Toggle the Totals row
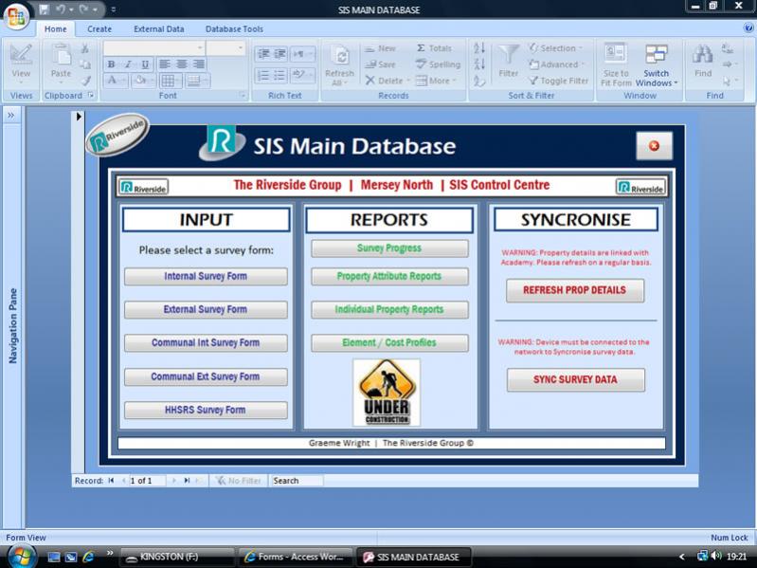The image size is (757, 568). pyautogui.click(x=434, y=48)
